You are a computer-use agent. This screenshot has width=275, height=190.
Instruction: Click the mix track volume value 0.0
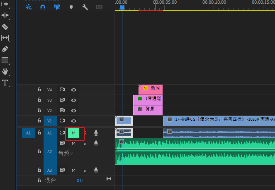(79, 180)
